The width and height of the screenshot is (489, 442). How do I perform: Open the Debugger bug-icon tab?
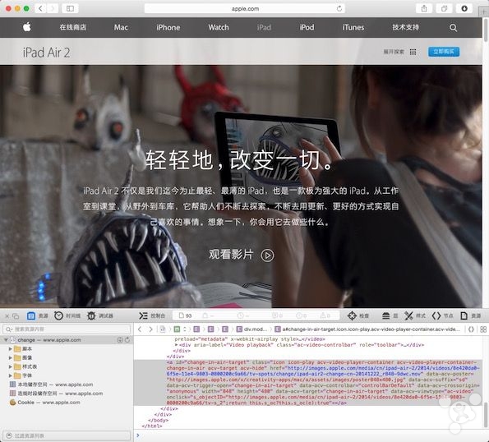click(99, 315)
